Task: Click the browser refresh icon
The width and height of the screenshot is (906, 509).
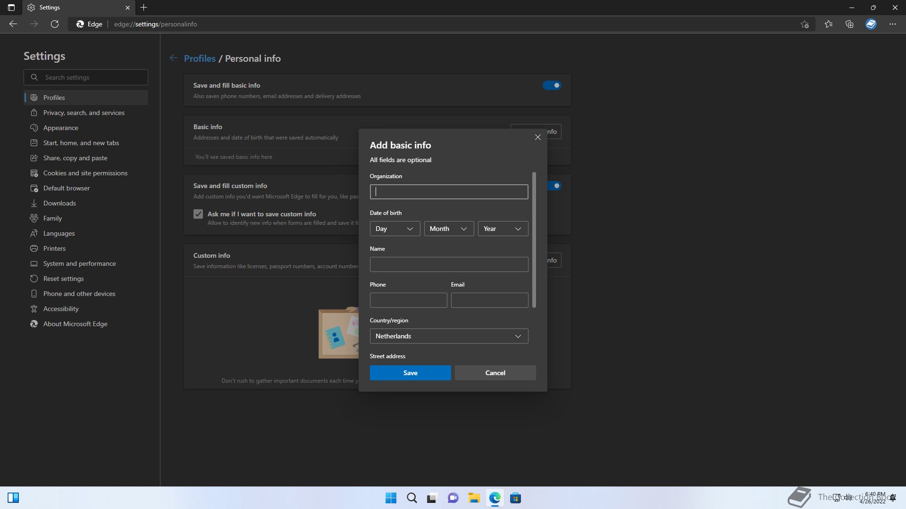Action: click(x=55, y=24)
